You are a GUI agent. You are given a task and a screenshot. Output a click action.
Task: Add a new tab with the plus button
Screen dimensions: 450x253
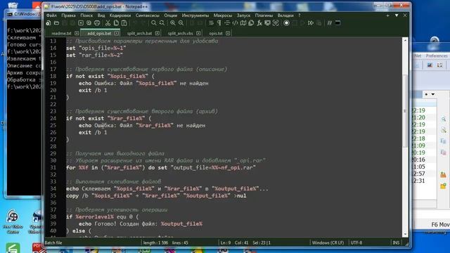[x=387, y=15]
